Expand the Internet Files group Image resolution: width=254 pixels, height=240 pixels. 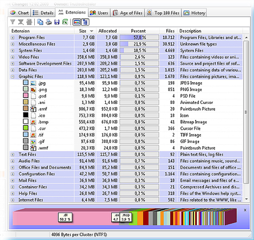click(12, 200)
